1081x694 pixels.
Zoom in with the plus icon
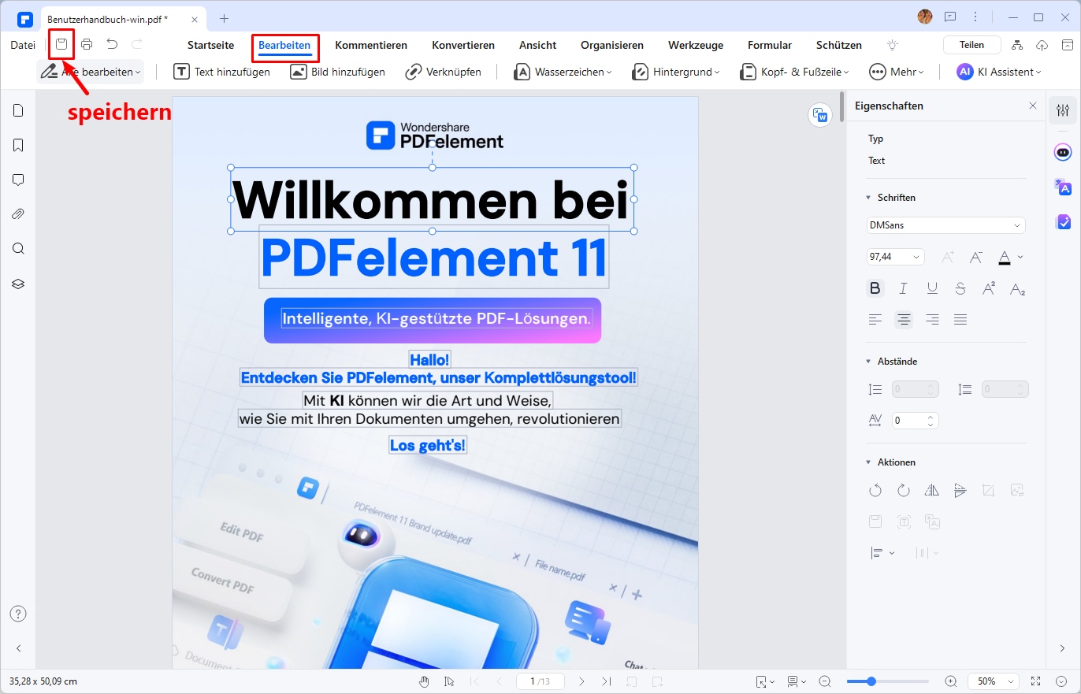[x=951, y=681]
